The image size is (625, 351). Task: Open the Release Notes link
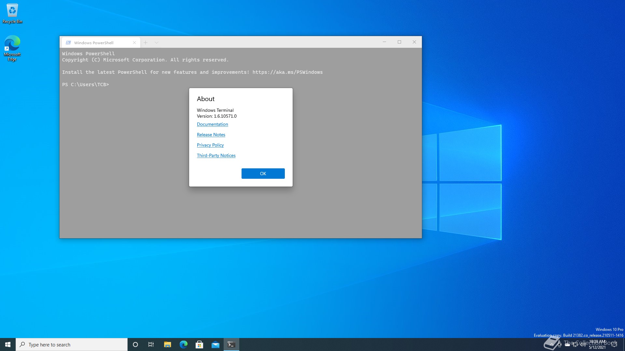(x=211, y=135)
